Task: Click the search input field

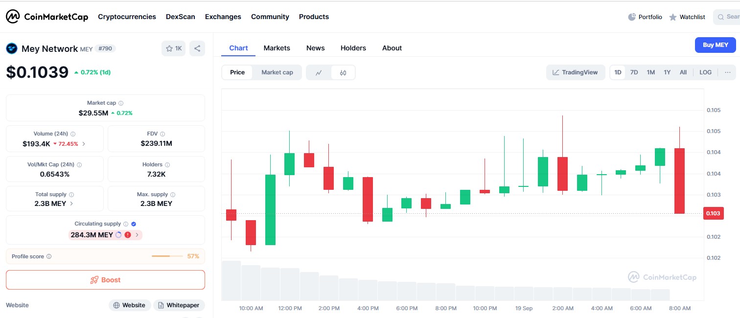Action: click(727, 17)
